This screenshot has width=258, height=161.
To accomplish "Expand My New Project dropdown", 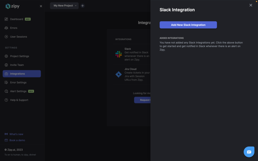I will click(64, 6).
